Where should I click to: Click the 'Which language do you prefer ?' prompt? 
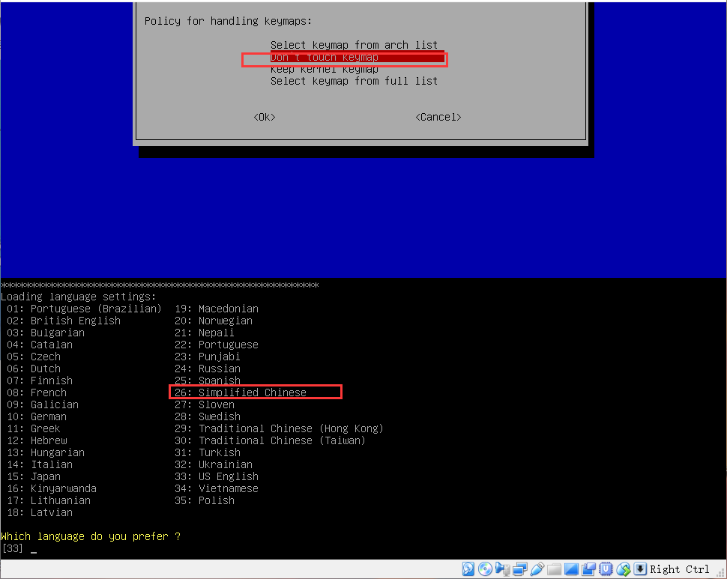click(91, 537)
